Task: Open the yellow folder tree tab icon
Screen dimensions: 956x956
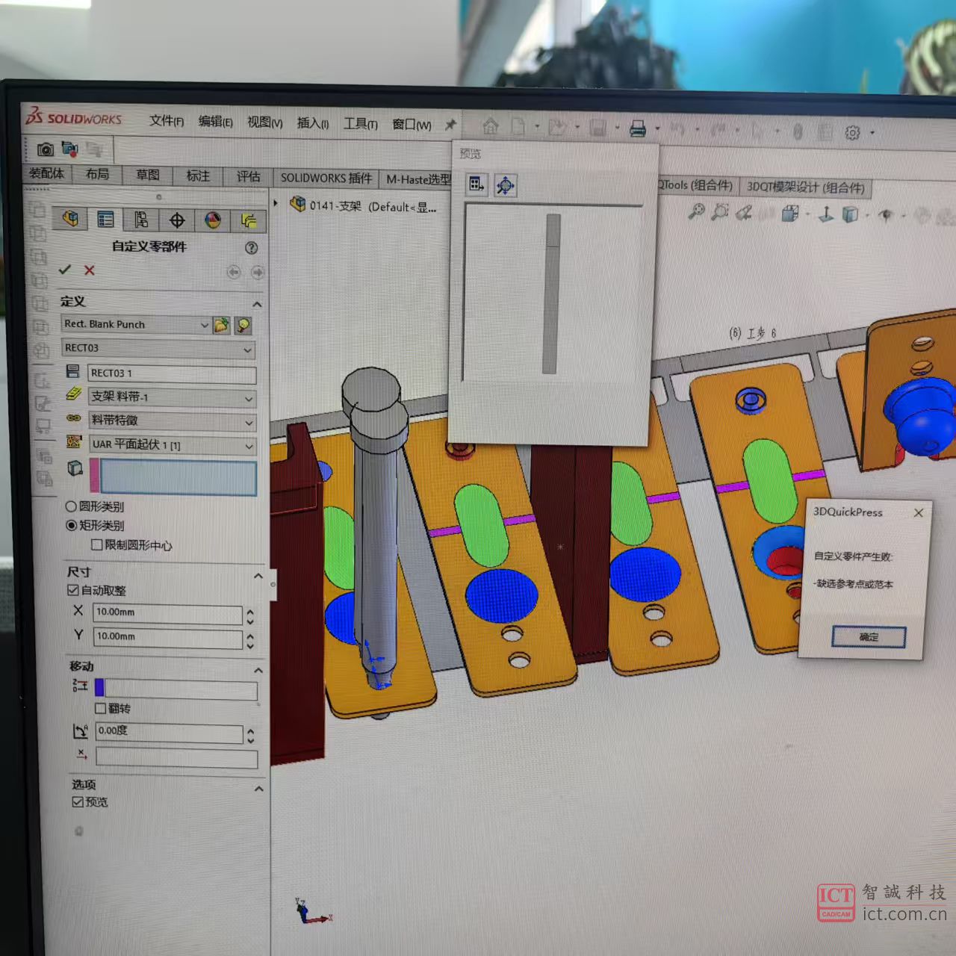Action: [249, 221]
